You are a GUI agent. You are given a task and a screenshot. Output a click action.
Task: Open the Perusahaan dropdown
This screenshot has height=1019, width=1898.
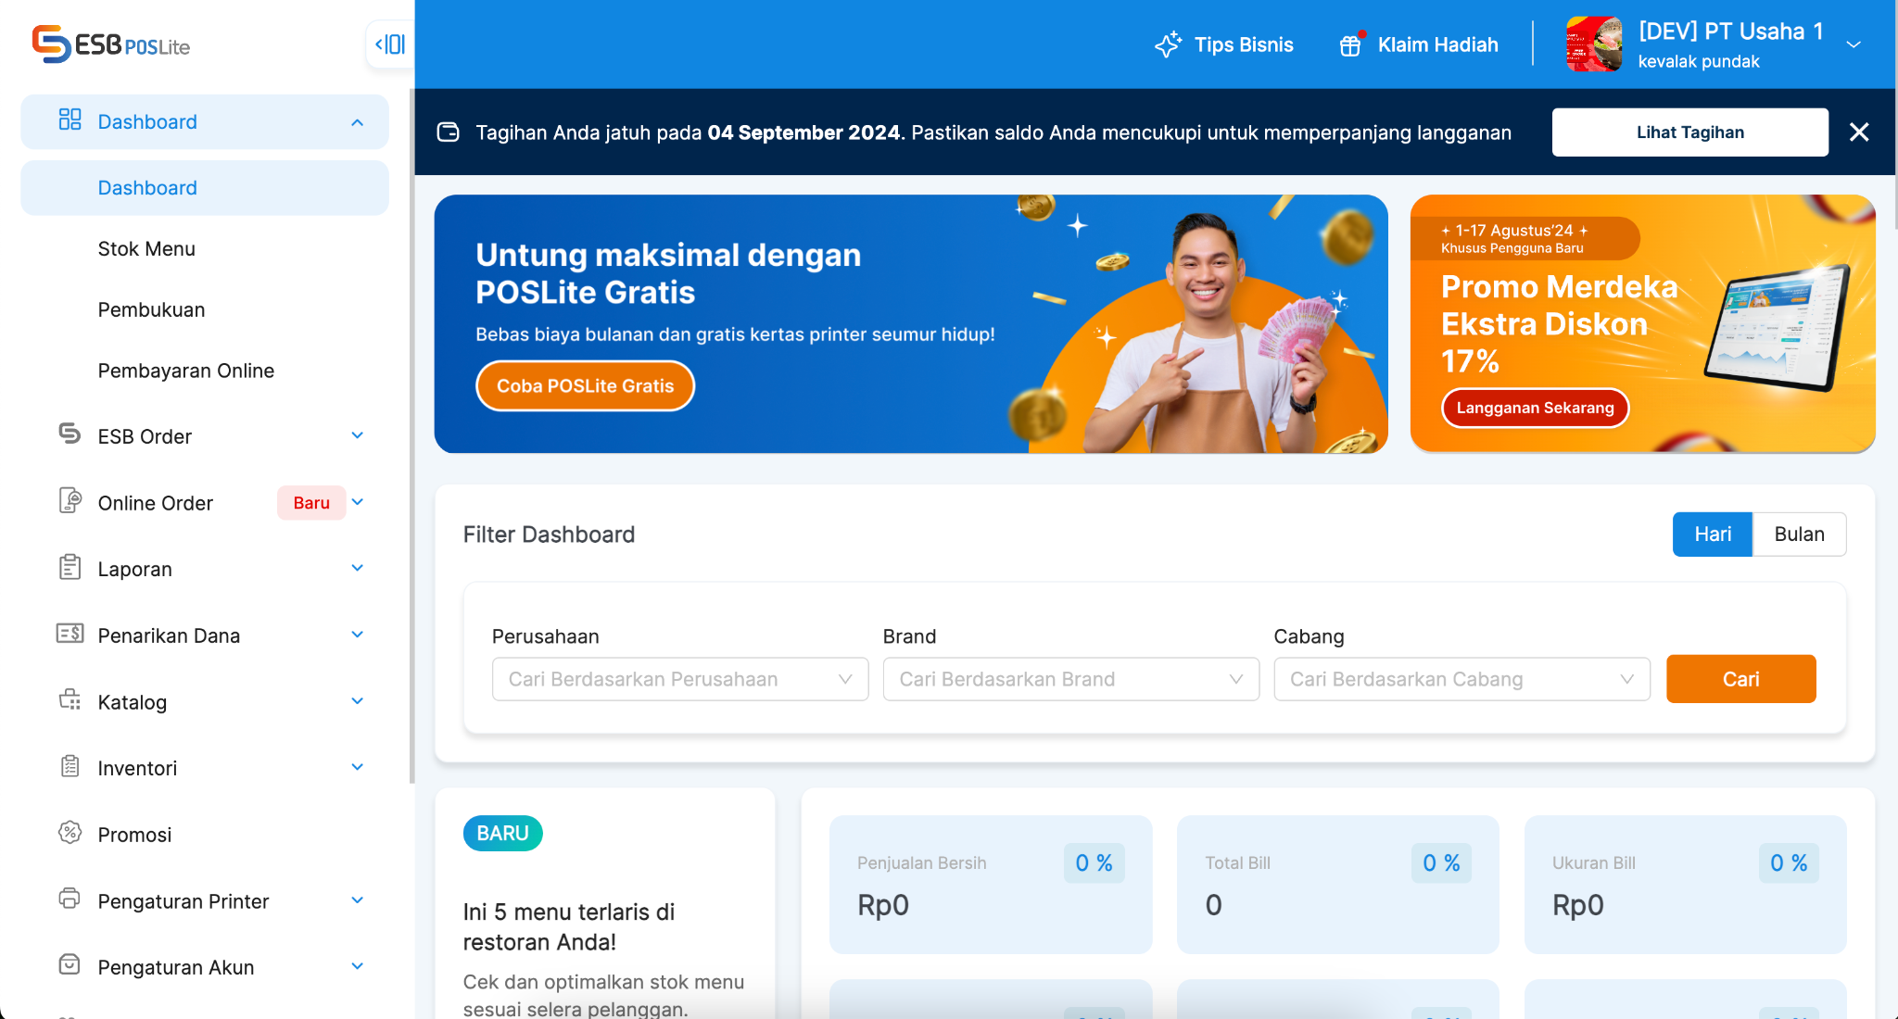click(680, 679)
